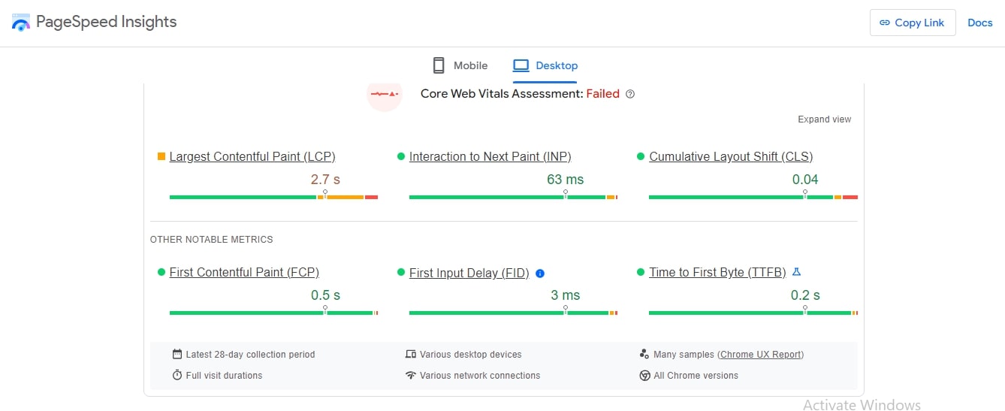The height and width of the screenshot is (411, 1005).
Task: Open Time to First Byte (TTFB) link
Action: (717, 272)
